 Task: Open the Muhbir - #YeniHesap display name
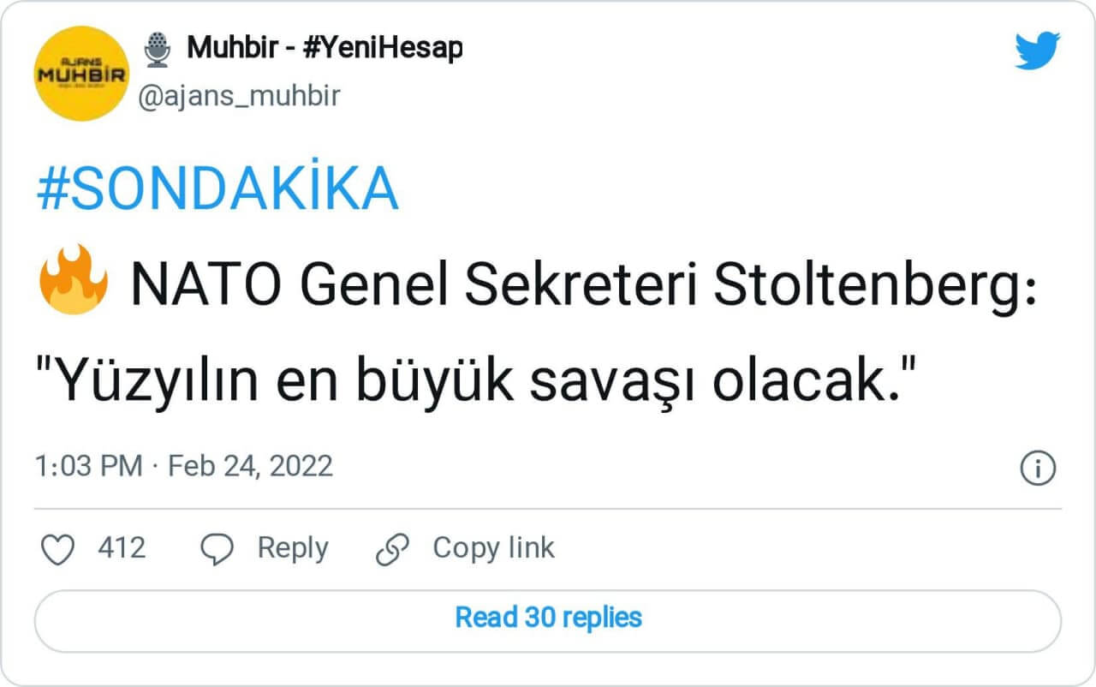tap(325, 48)
